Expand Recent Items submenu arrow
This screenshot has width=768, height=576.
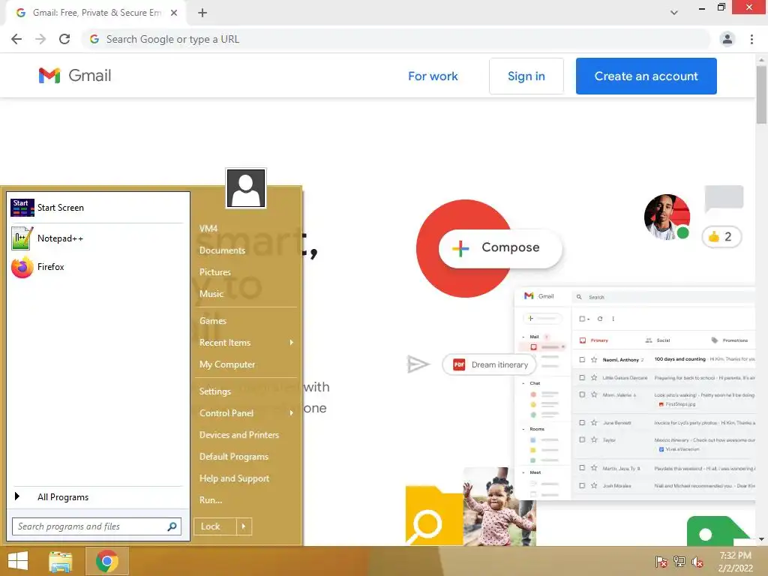click(292, 342)
